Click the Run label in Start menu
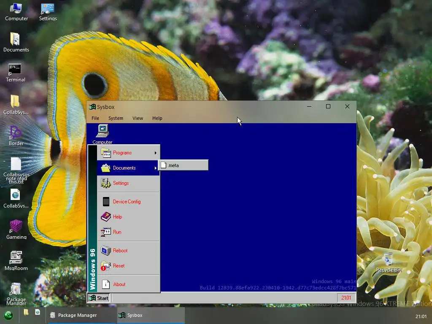Image resolution: width=432 pixels, height=324 pixels. [117, 232]
